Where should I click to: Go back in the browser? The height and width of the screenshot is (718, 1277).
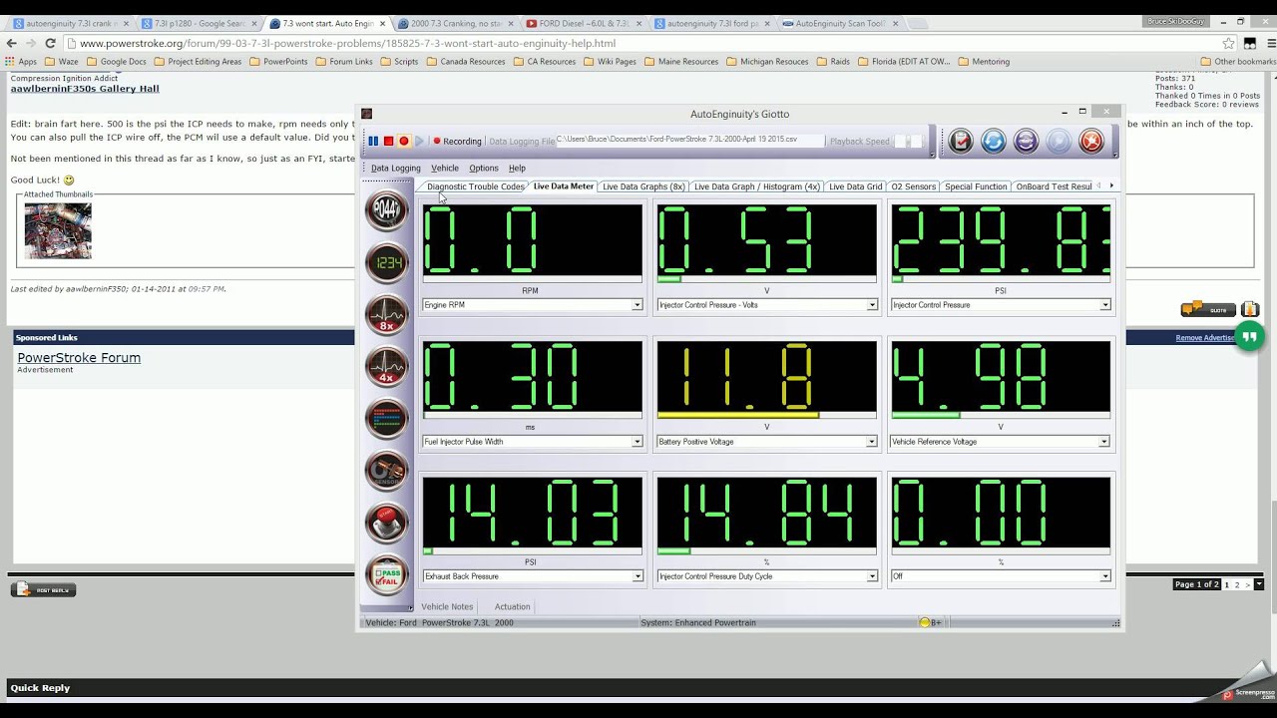[12, 43]
